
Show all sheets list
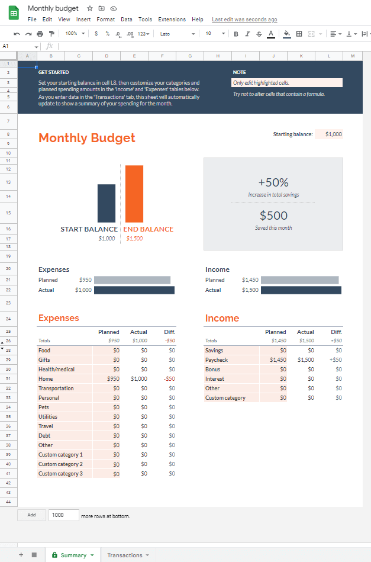(34, 555)
